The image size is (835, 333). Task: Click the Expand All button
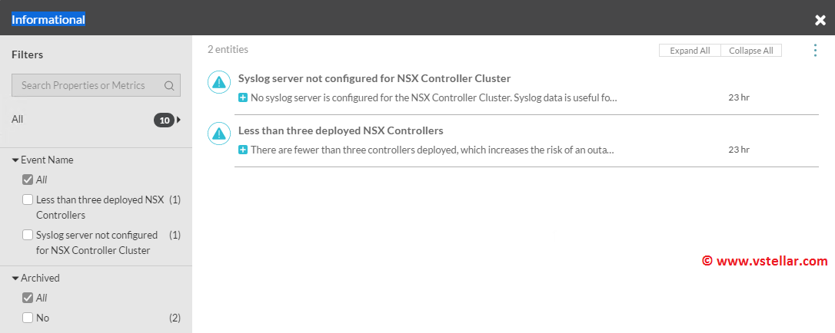[x=690, y=51]
